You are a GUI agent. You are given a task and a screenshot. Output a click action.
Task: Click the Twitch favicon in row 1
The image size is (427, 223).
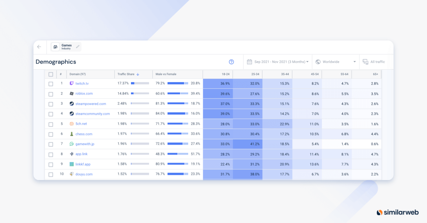[71, 83]
